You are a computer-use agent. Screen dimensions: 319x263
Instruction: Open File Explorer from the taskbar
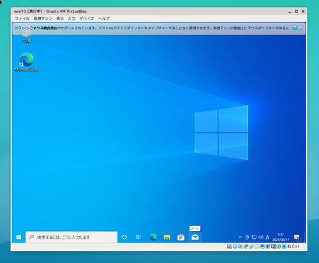pyautogui.click(x=167, y=237)
